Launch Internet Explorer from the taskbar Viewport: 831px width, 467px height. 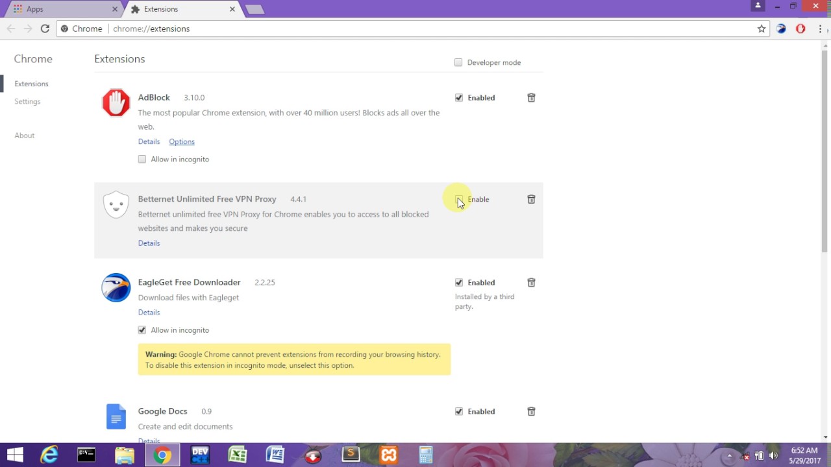49,455
